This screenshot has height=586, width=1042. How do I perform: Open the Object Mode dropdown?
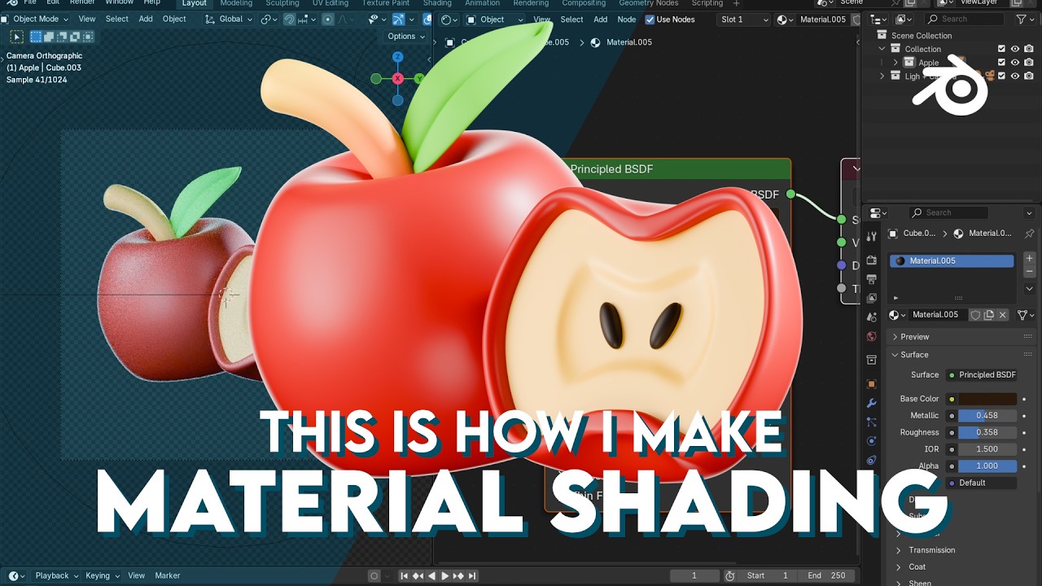coord(34,19)
